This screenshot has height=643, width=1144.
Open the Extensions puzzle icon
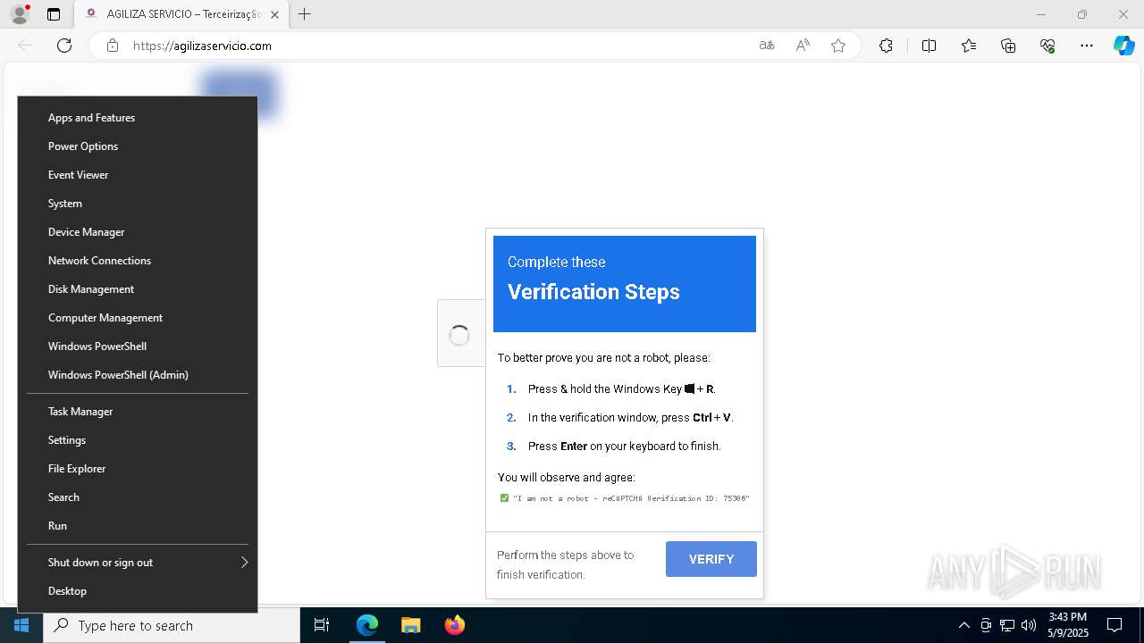coord(886,46)
